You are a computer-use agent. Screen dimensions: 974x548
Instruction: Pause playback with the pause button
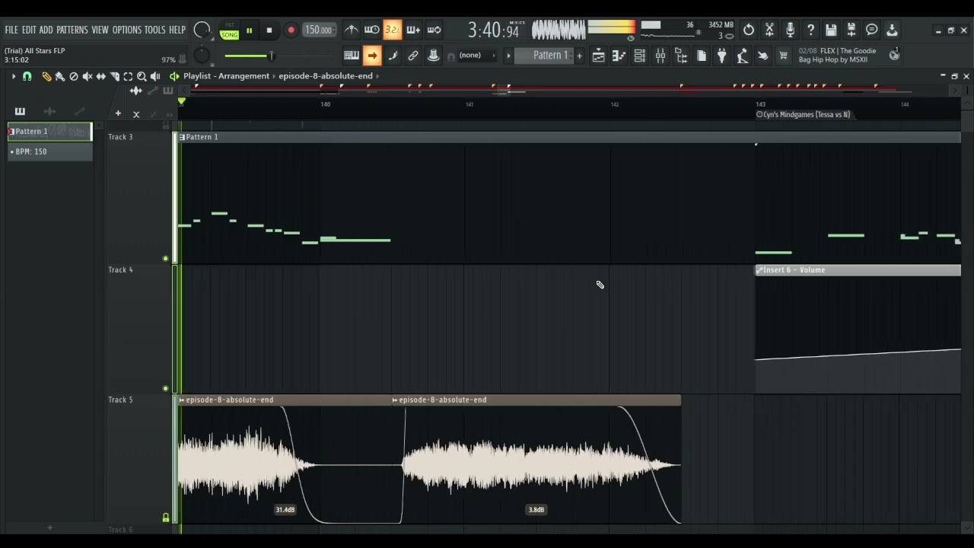pyautogui.click(x=249, y=30)
